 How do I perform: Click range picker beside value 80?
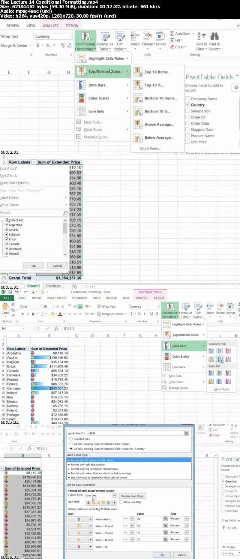coord(165,519)
